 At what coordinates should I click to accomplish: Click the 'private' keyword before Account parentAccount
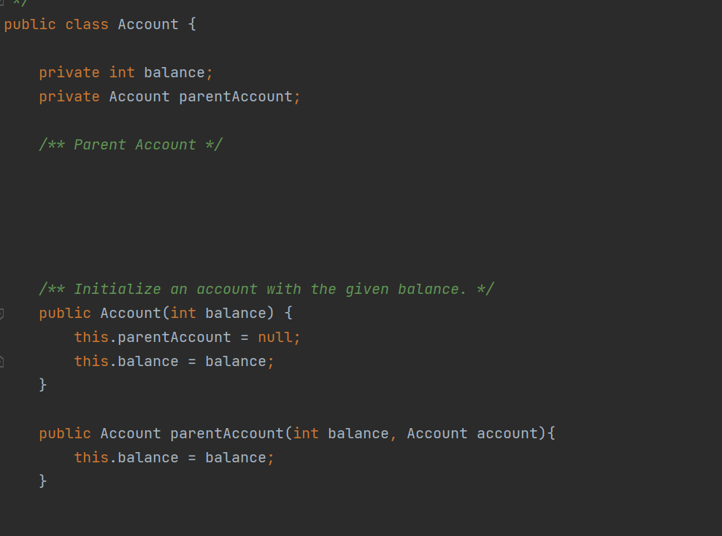[69, 96]
